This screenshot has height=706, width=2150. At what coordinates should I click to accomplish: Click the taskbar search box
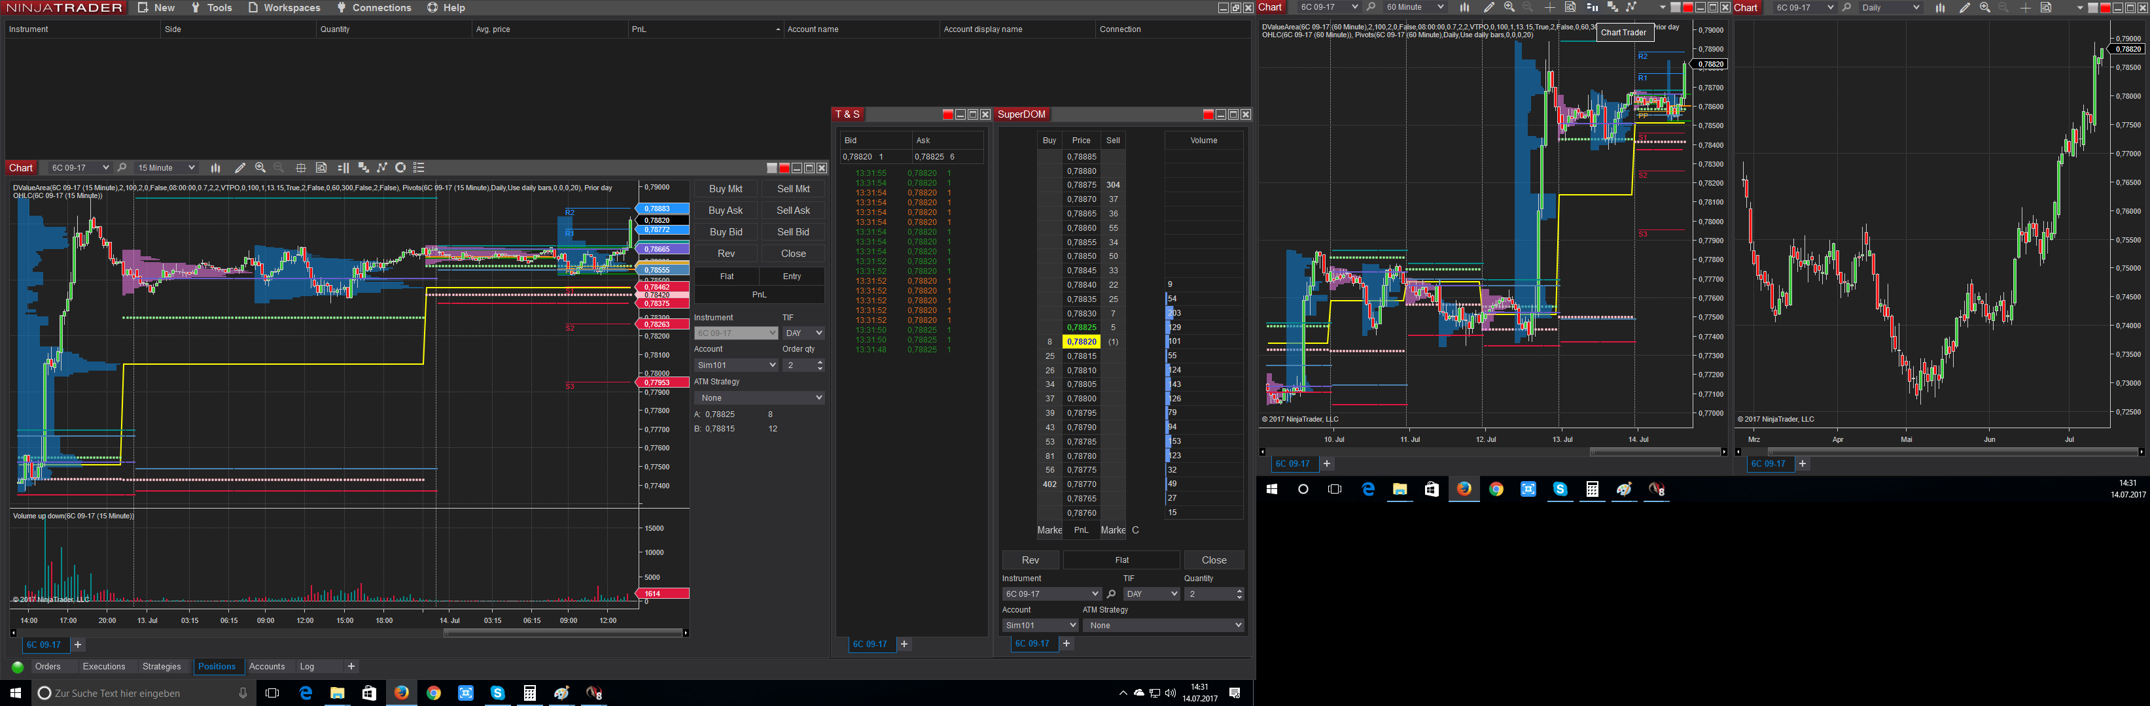pyautogui.click(x=142, y=693)
